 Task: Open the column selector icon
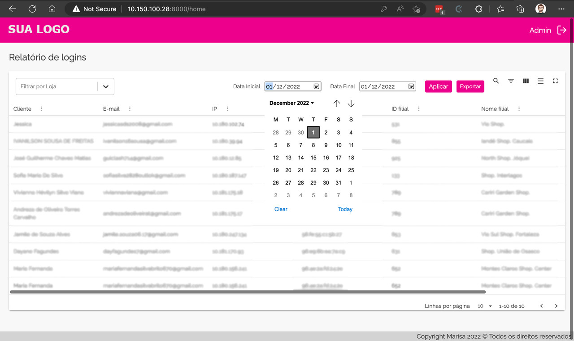point(526,81)
